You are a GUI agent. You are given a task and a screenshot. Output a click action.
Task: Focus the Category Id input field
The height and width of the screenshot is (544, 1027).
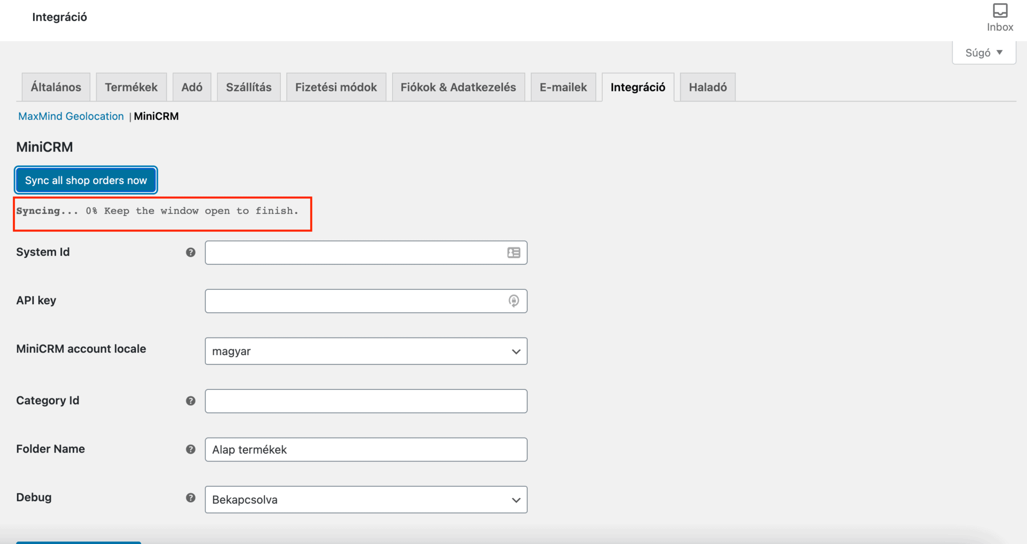coord(366,401)
